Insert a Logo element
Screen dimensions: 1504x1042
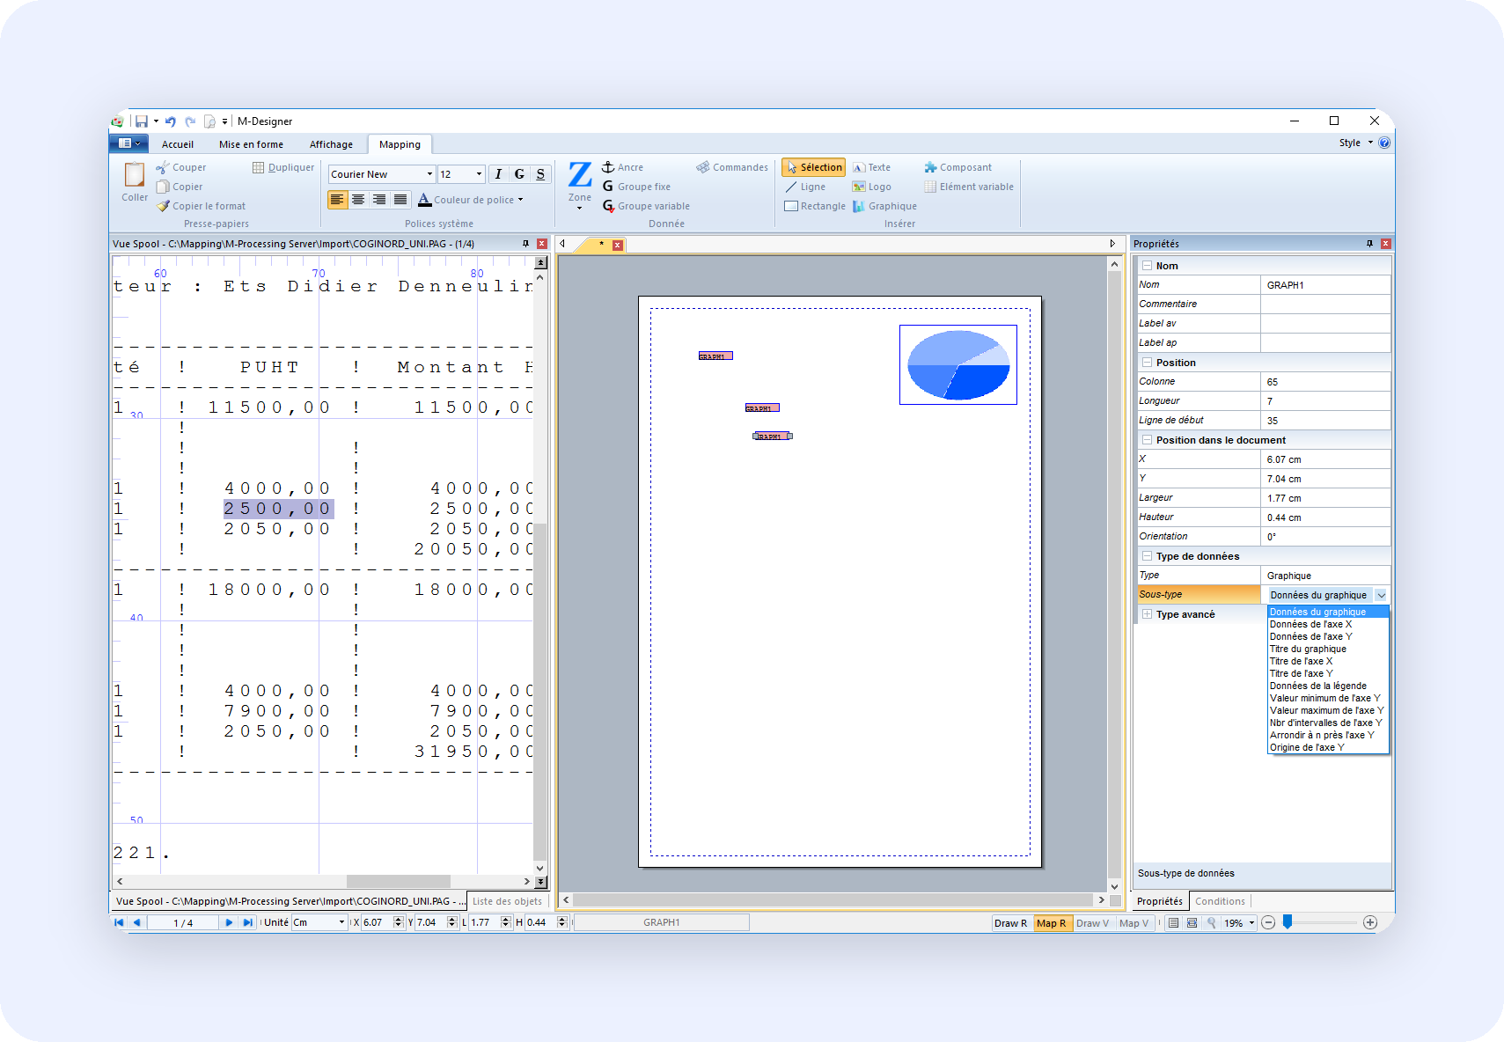(871, 187)
